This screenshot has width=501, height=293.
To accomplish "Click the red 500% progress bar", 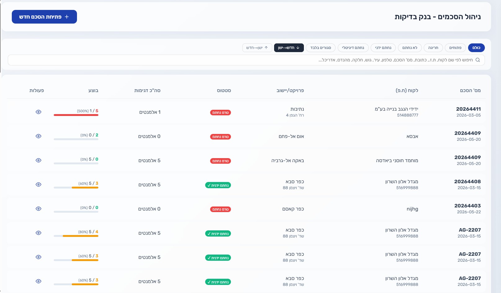I will click(76, 115).
